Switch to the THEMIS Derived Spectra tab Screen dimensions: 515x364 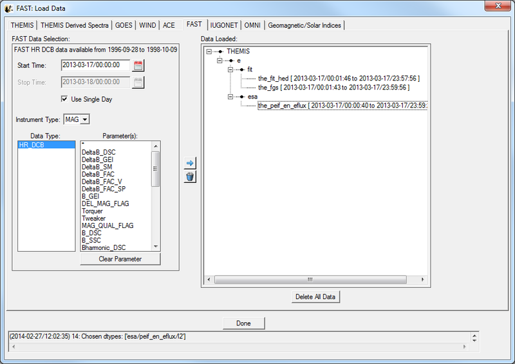(x=74, y=25)
